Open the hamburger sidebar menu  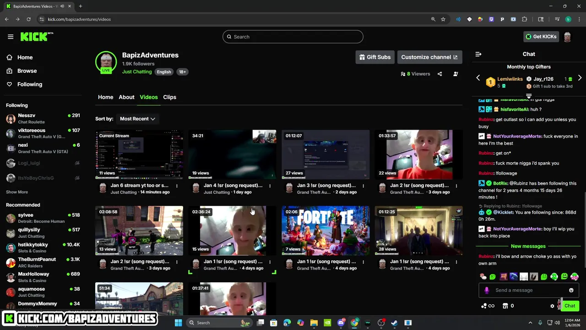11,37
